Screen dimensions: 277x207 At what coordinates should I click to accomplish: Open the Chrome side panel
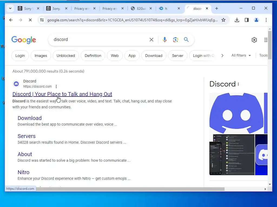coord(247,20)
